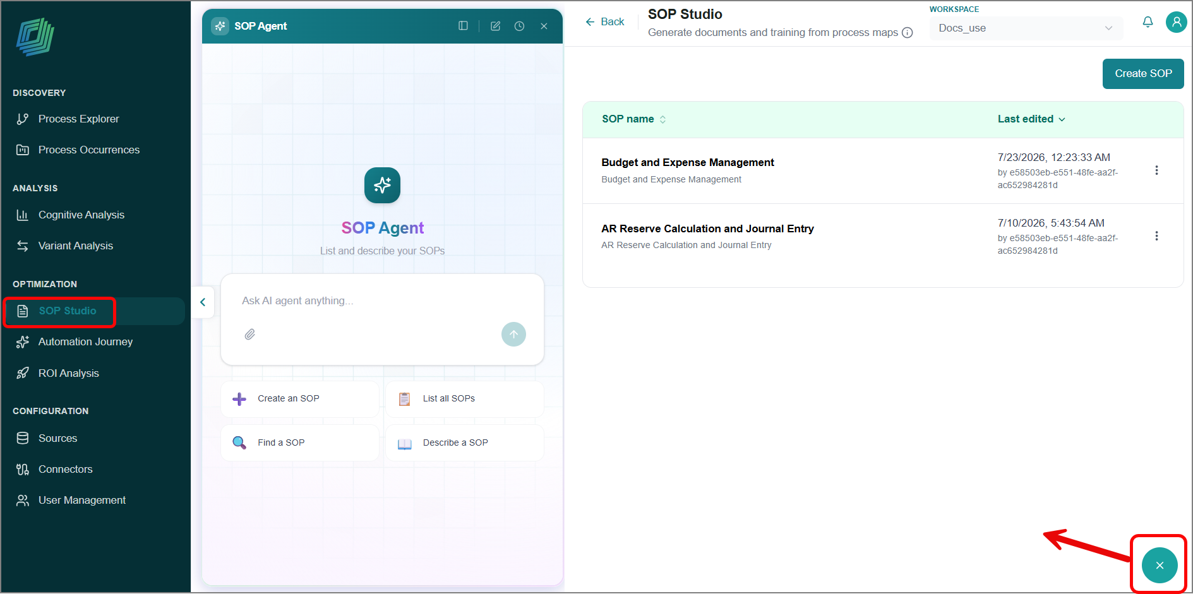Open the Workspace Docs_use dropdown
This screenshot has width=1193, height=594.
(x=1026, y=28)
